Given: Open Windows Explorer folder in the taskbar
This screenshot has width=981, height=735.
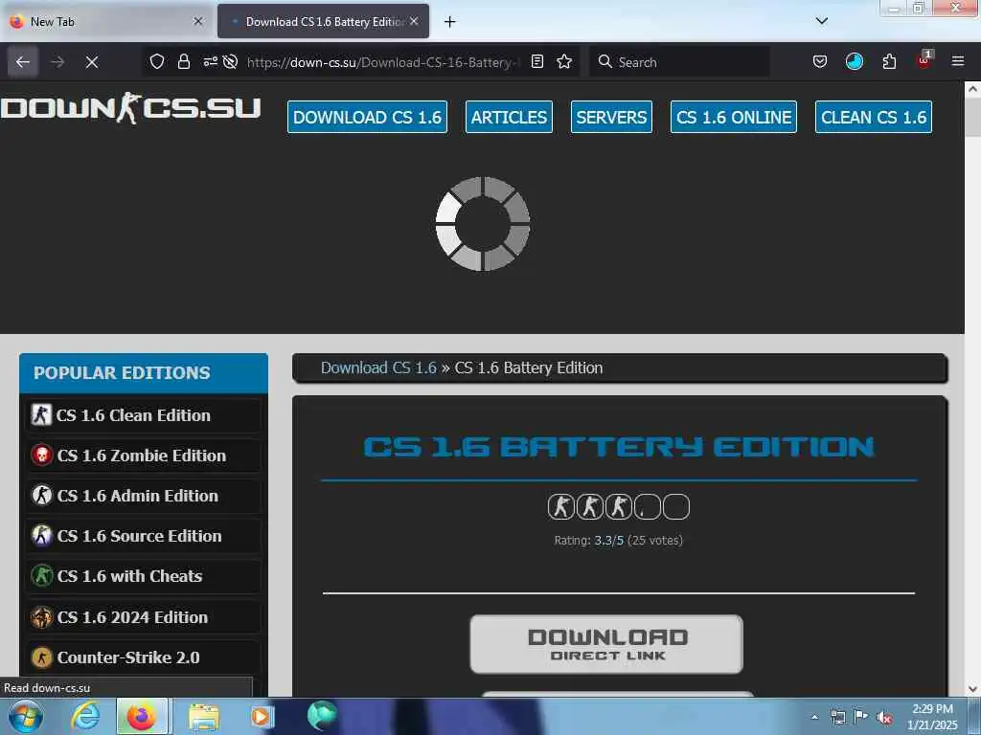Looking at the screenshot, I should pyautogui.click(x=204, y=716).
